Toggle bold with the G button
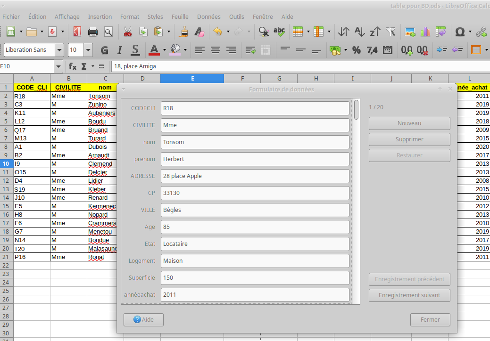 [105, 50]
